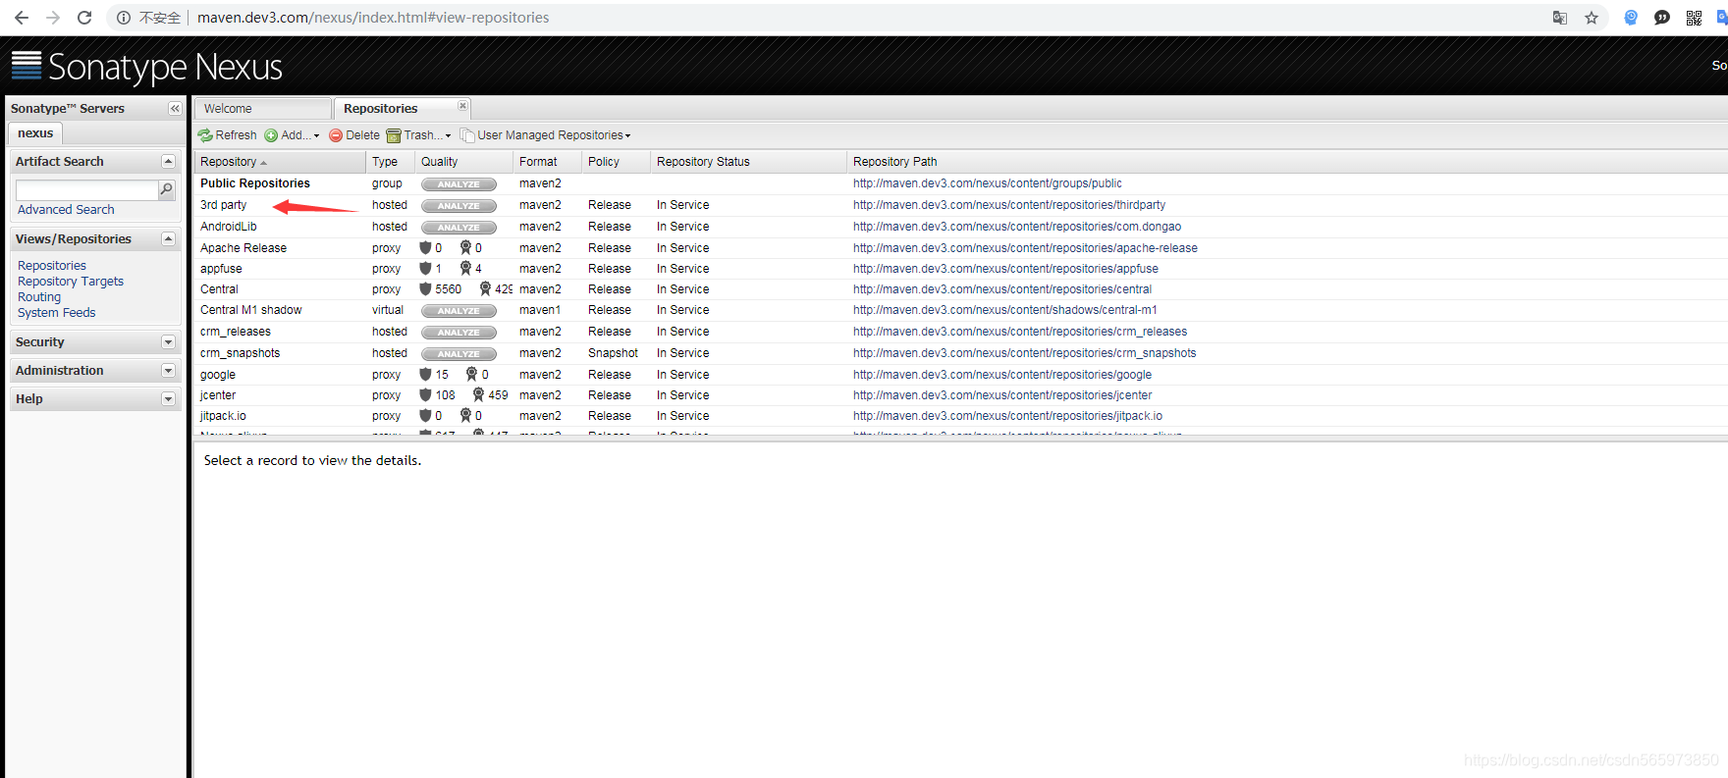Click the translate page icon
Screen dimensions: 1728x778
click(x=1560, y=18)
